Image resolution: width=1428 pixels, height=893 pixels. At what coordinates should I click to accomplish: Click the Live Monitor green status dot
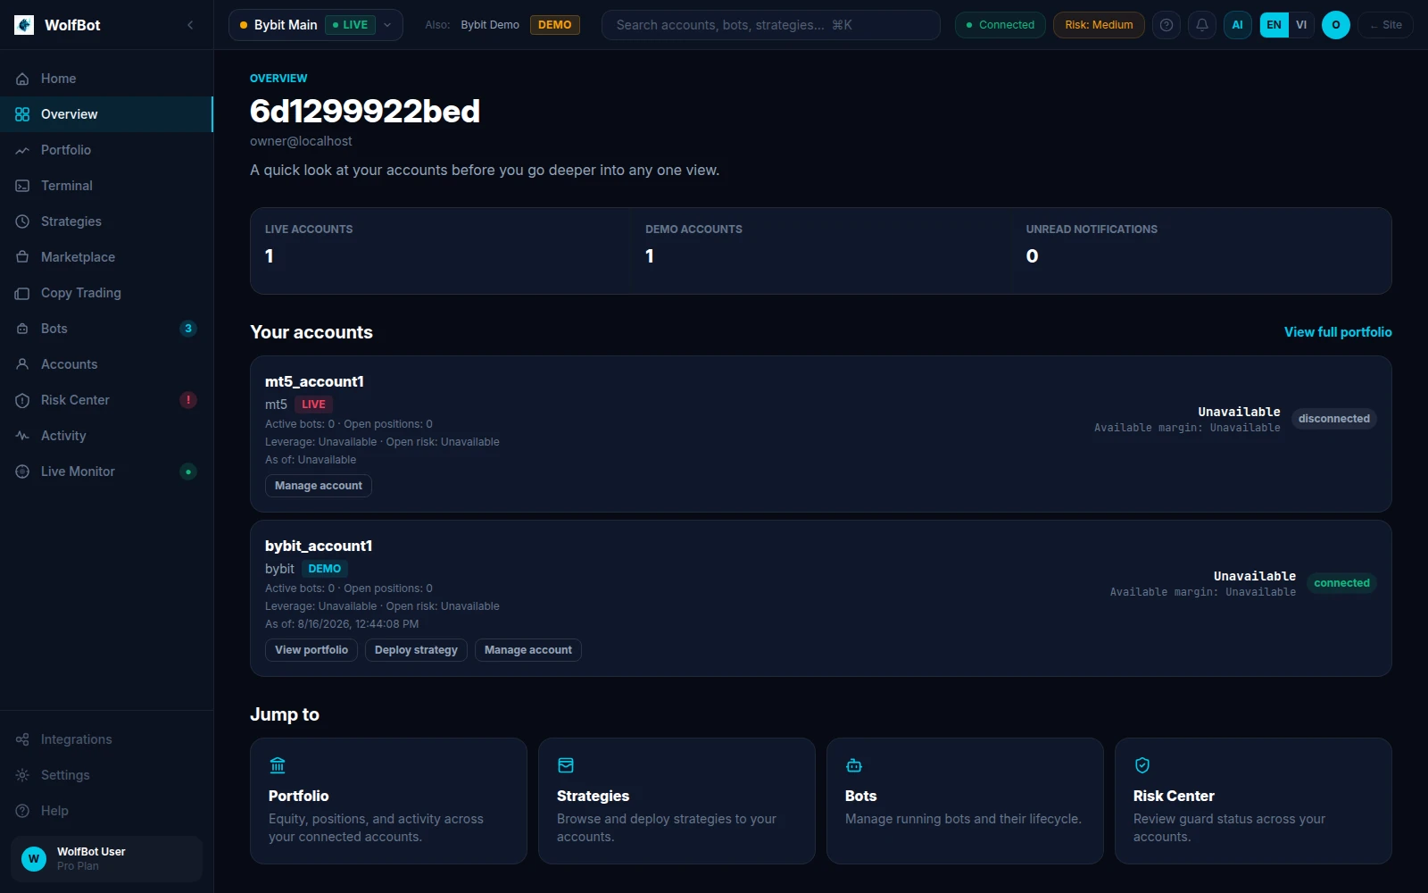click(188, 472)
